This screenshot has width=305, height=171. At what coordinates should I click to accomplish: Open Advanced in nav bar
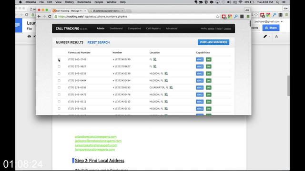[172, 28]
